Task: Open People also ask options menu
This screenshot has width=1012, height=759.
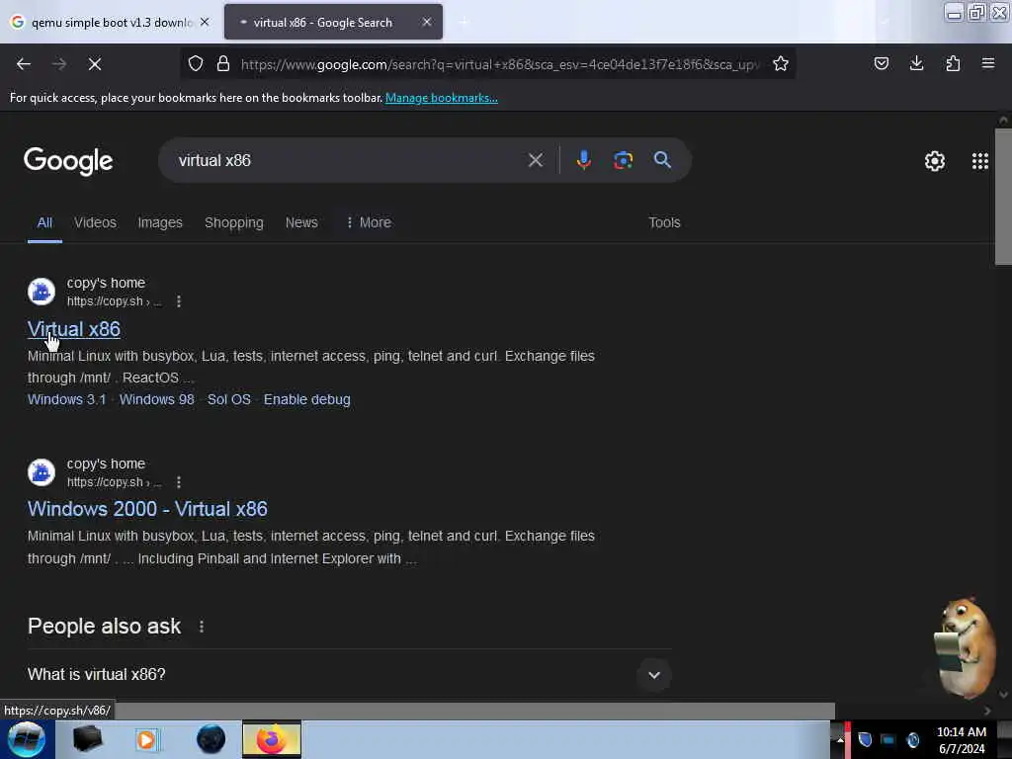Action: (202, 627)
